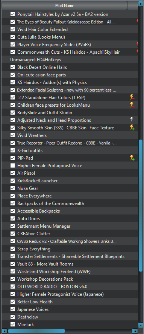Uncheck Place Everywhere mod
144x334 pixels.
13,196
